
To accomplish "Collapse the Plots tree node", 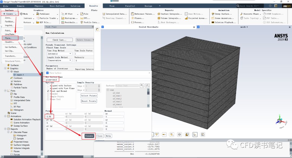I will pos(5,91).
